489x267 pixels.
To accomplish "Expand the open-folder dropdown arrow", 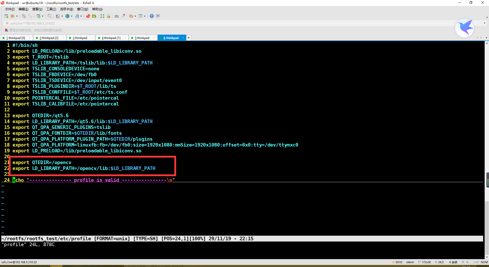I will click(17, 16).
